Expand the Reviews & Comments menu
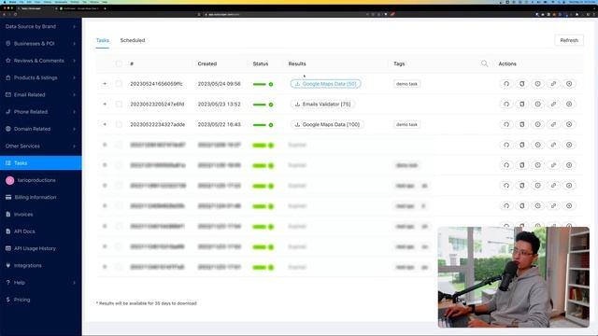This screenshot has height=336, width=598. click(40, 61)
